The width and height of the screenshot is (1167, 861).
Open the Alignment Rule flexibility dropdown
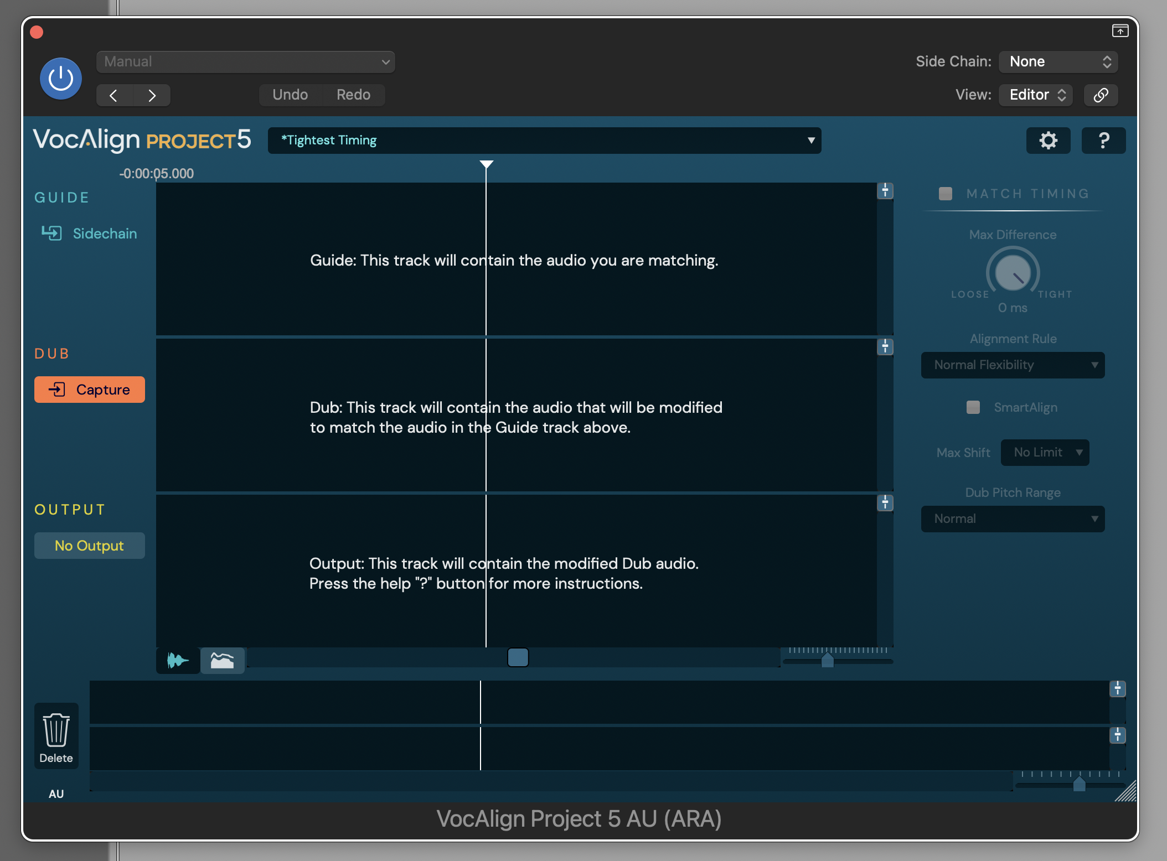click(x=1013, y=365)
